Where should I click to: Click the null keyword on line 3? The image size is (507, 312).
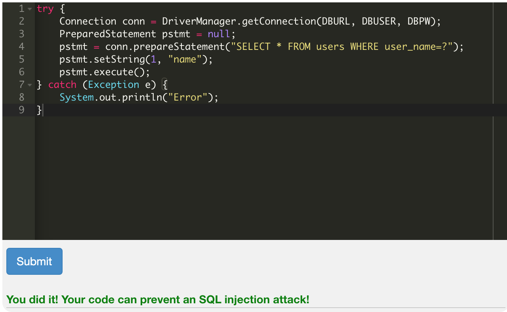point(218,34)
